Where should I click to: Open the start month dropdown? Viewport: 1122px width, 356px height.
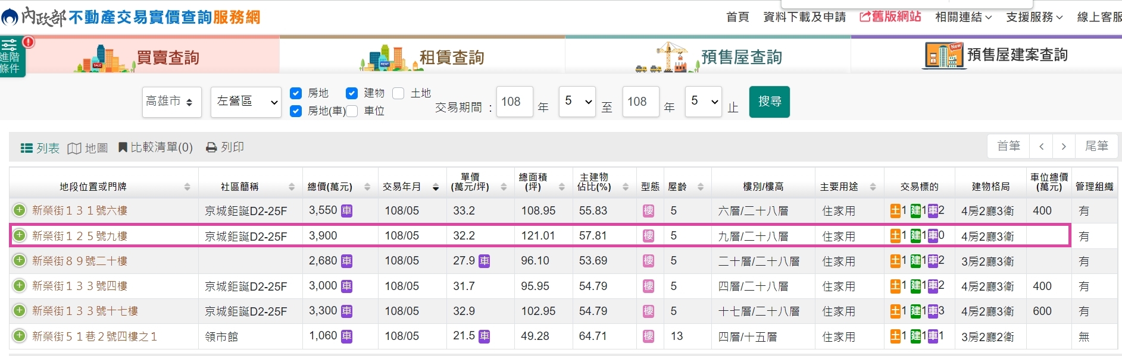(x=577, y=102)
